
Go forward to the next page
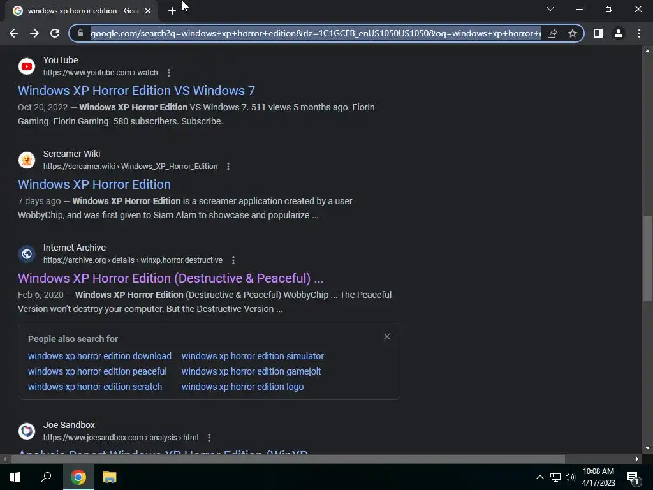[x=34, y=33]
